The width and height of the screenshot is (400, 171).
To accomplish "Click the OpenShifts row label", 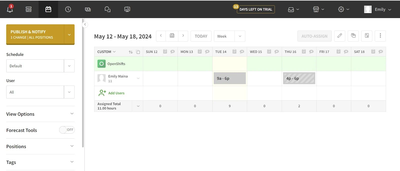I will coord(116,64).
